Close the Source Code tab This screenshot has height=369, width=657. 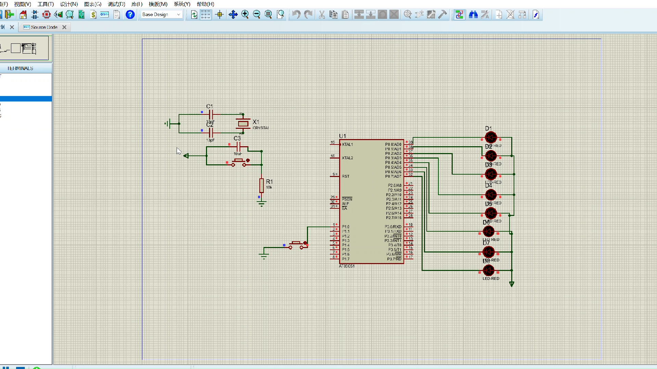(x=64, y=27)
